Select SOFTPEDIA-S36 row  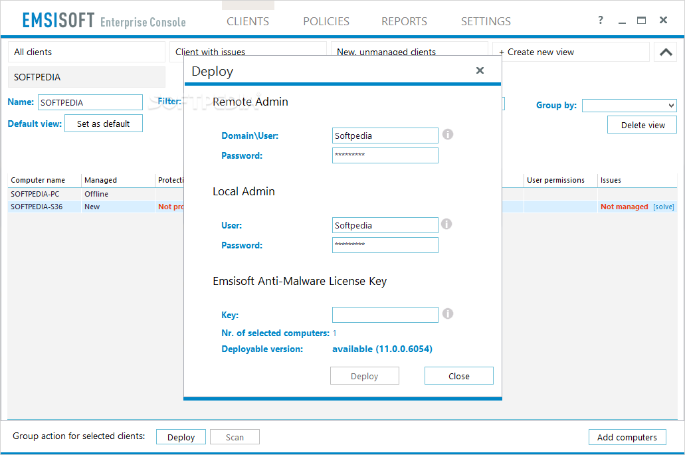point(96,207)
